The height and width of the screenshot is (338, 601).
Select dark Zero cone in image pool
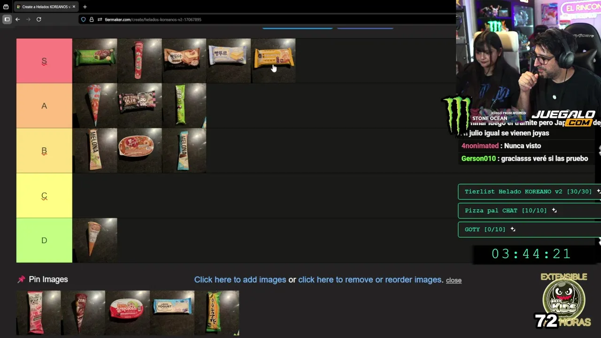[x=83, y=313]
